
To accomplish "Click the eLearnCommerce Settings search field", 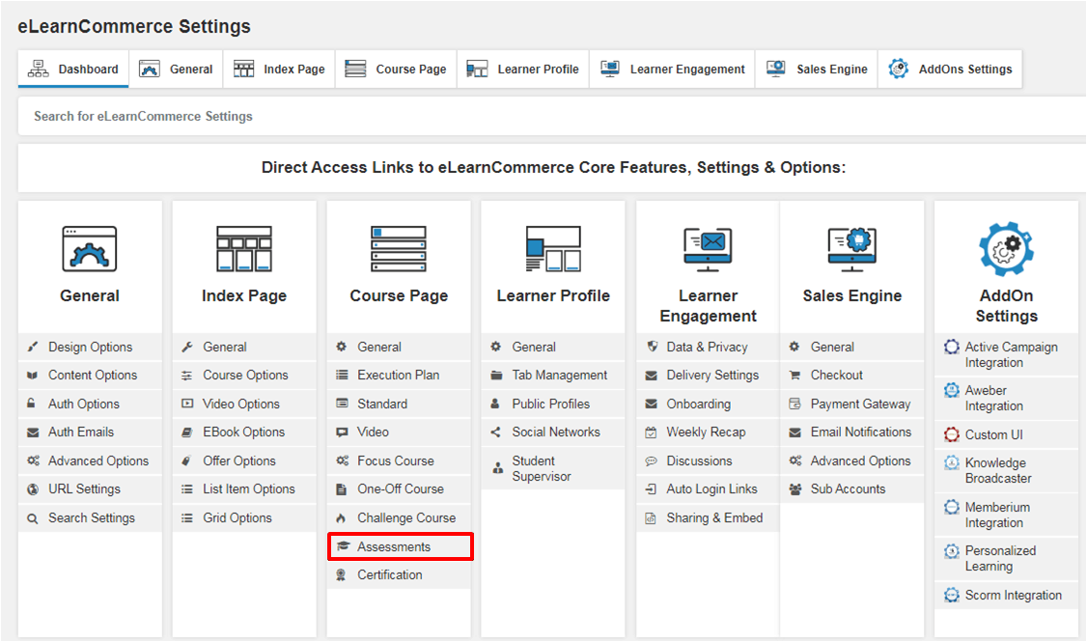I will (x=550, y=117).
